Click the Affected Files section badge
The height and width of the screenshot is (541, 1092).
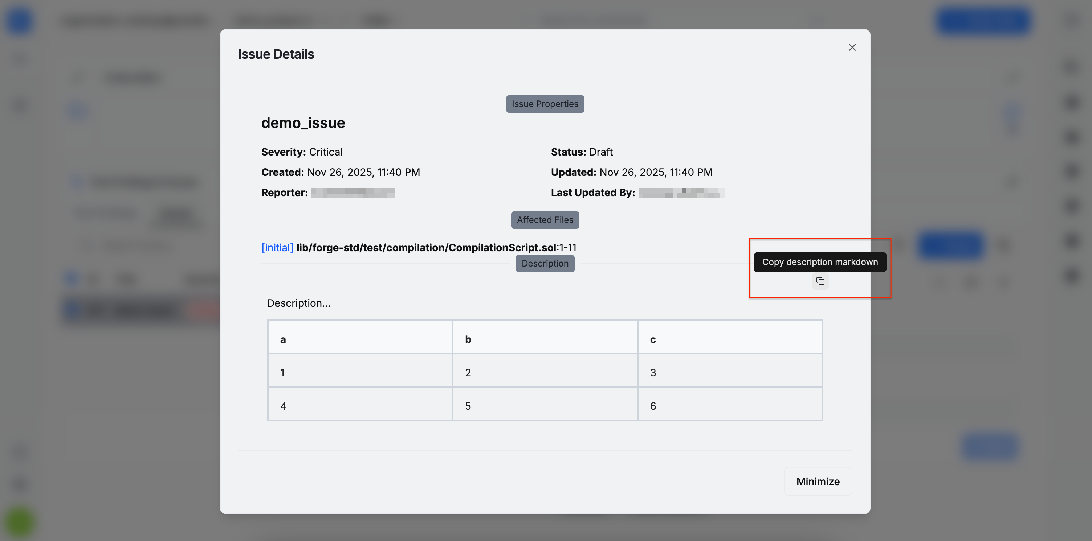[x=545, y=220]
